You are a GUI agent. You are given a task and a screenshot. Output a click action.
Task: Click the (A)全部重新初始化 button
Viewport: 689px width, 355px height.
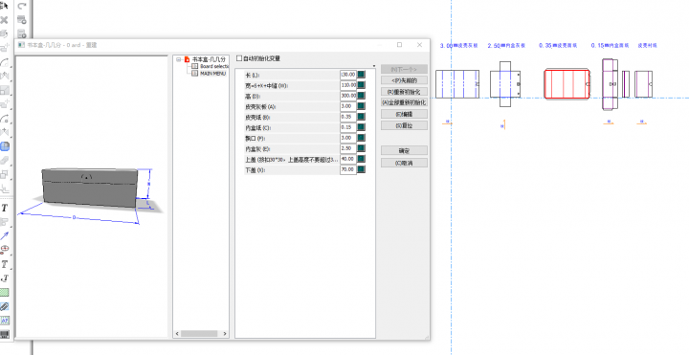(404, 102)
